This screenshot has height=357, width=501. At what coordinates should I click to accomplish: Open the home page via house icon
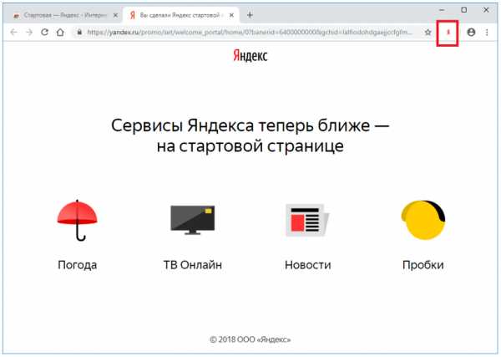click(60, 32)
